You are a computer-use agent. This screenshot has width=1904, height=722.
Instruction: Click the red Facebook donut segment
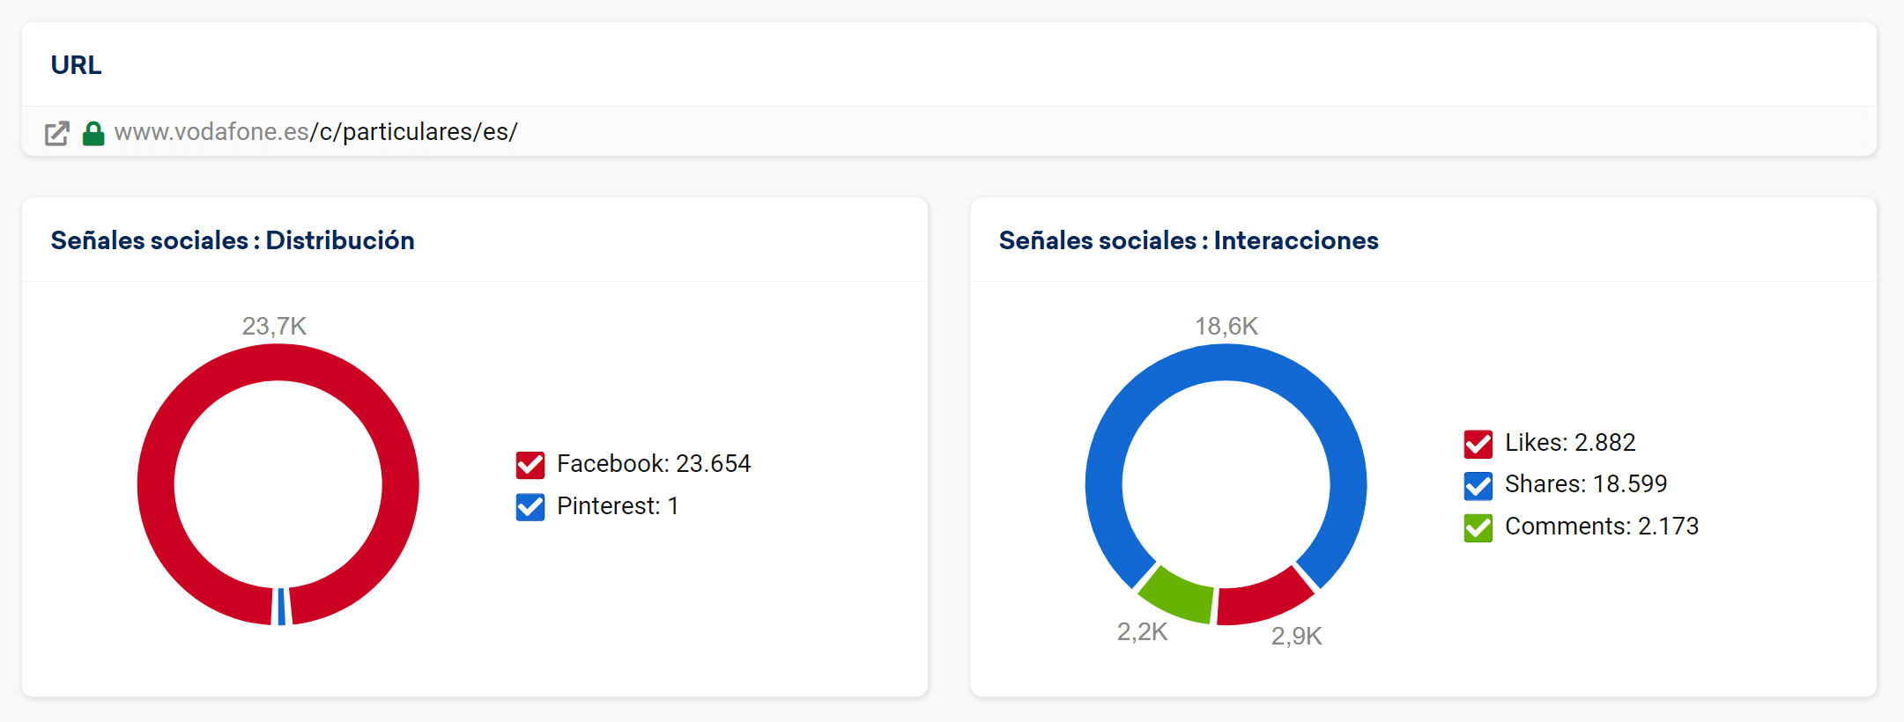(x=156, y=484)
